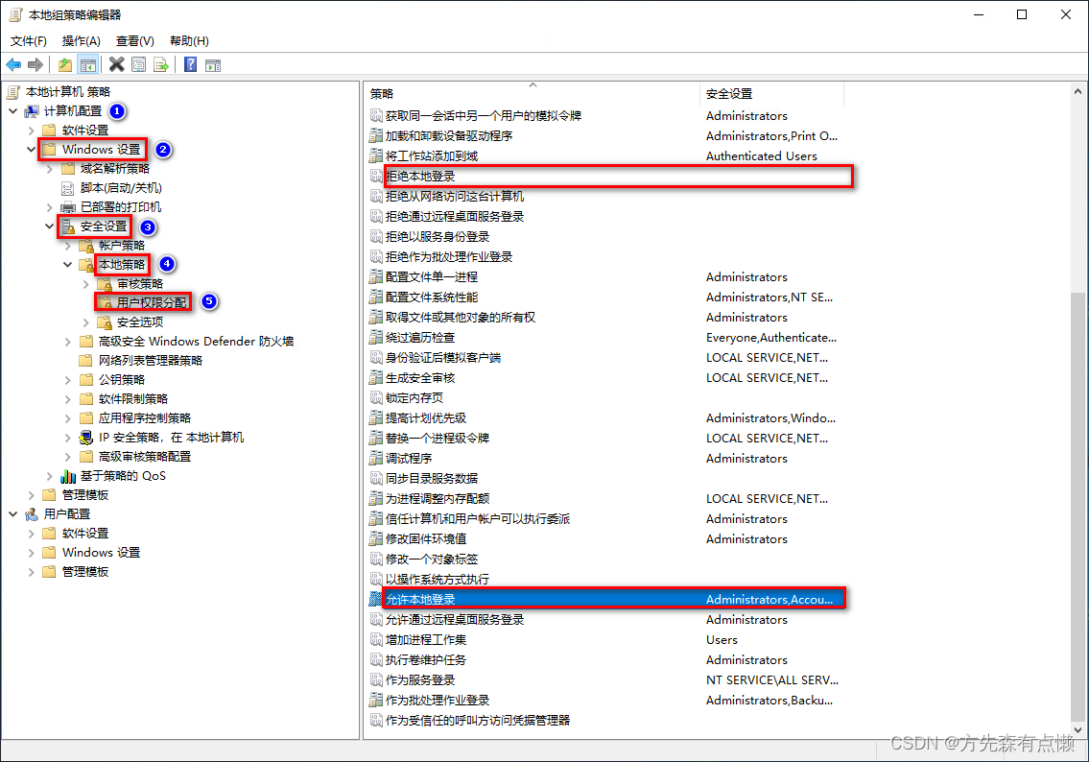
Task: Open the 查看(V) menu
Action: (134, 41)
